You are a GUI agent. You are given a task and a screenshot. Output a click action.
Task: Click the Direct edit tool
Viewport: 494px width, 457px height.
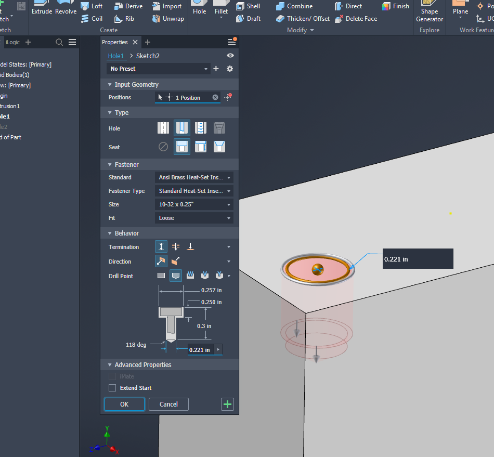point(348,6)
